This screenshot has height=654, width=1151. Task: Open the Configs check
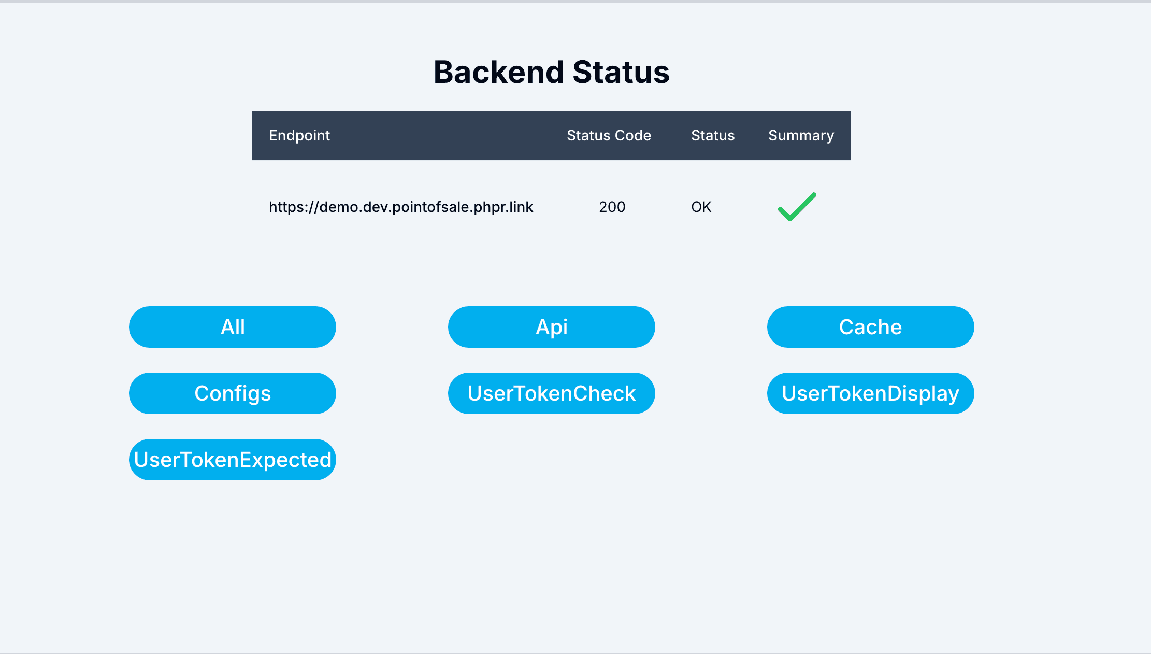pos(233,393)
